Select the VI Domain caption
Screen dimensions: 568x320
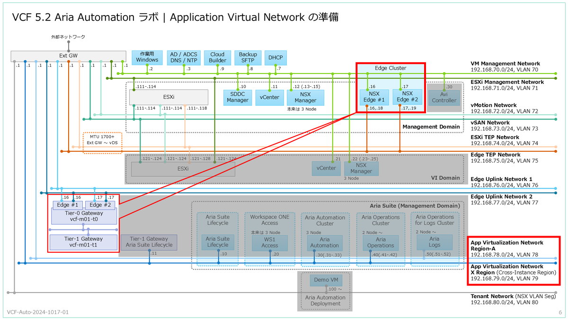(445, 178)
